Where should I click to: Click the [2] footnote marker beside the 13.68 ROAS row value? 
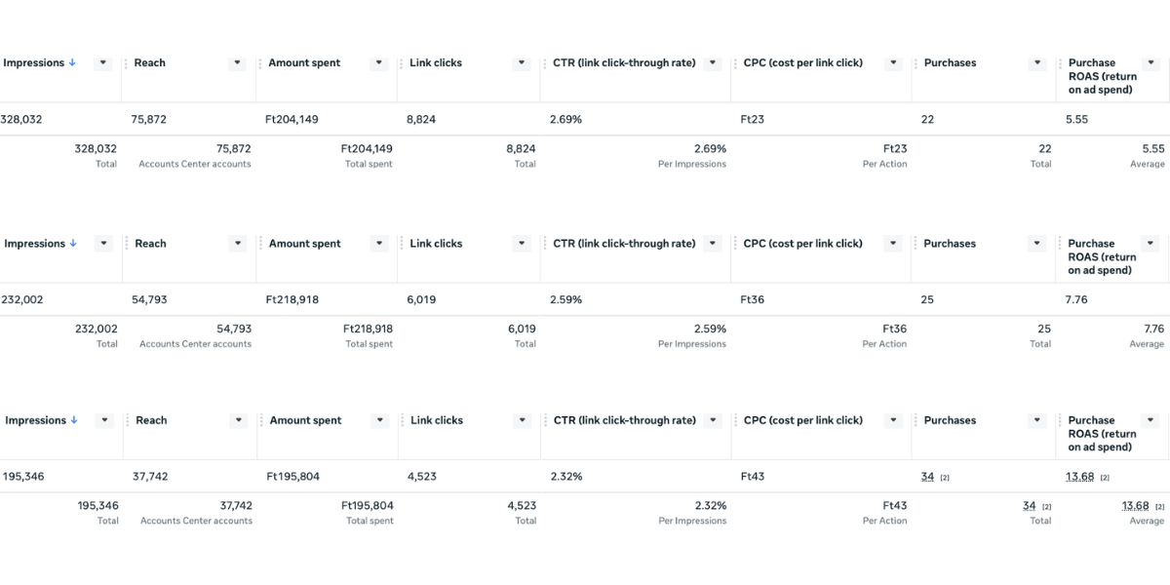pyautogui.click(x=1105, y=478)
